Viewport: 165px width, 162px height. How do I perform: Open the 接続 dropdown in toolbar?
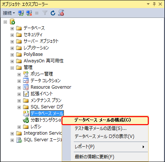coord(9,13)
